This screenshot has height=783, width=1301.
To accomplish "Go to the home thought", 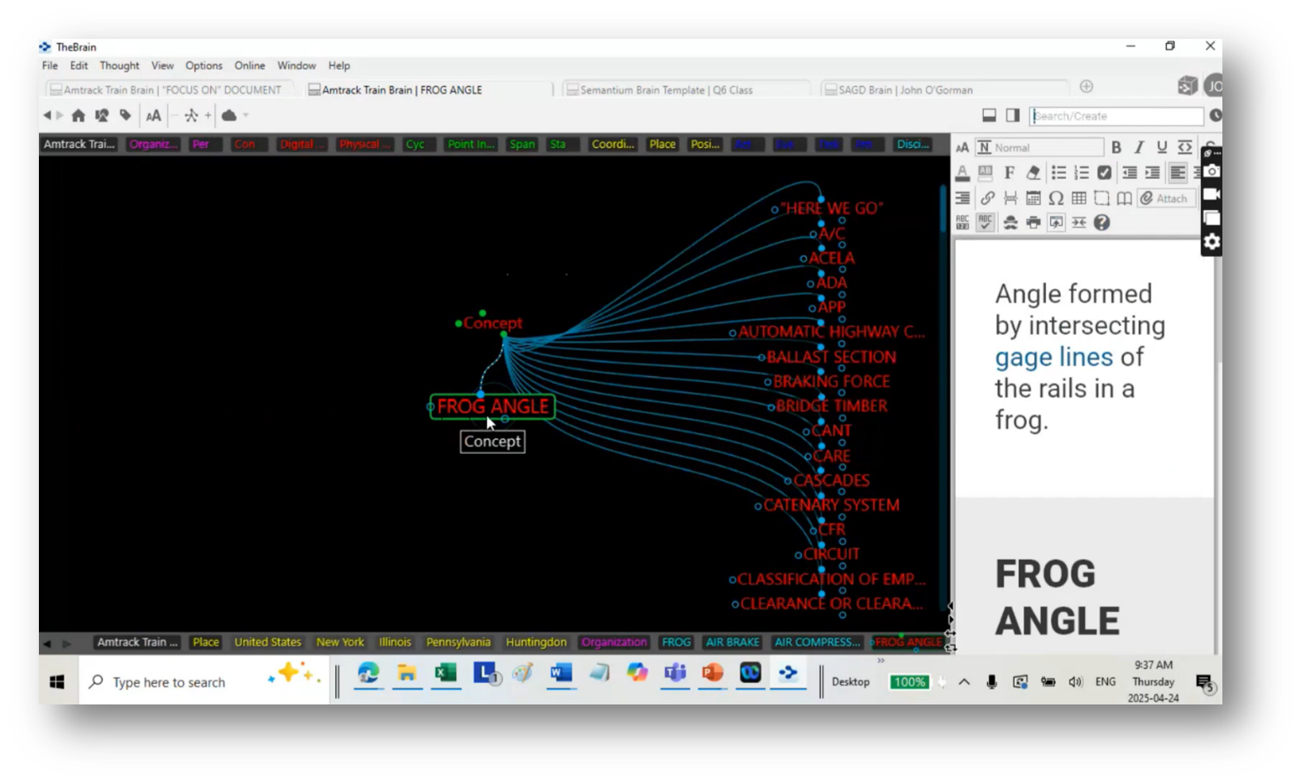I will pos(78,116).
